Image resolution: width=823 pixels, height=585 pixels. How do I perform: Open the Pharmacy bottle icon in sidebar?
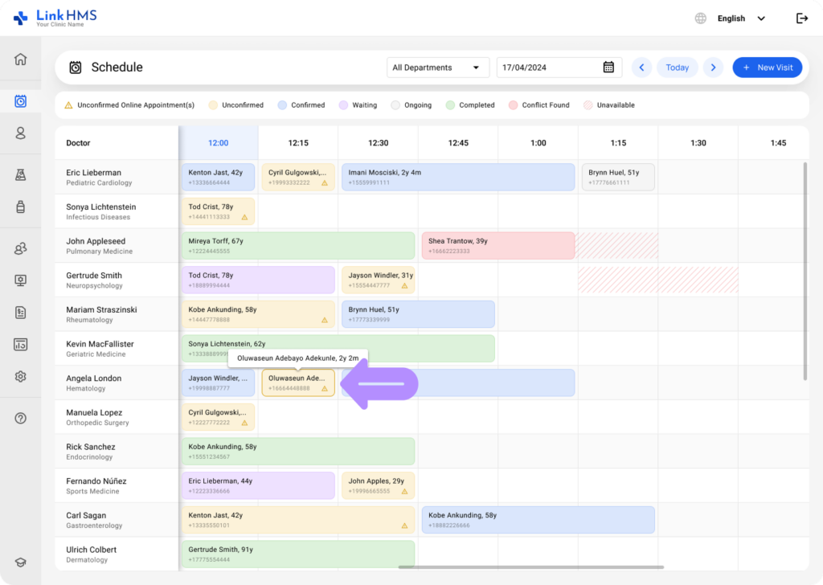[20, 207]
